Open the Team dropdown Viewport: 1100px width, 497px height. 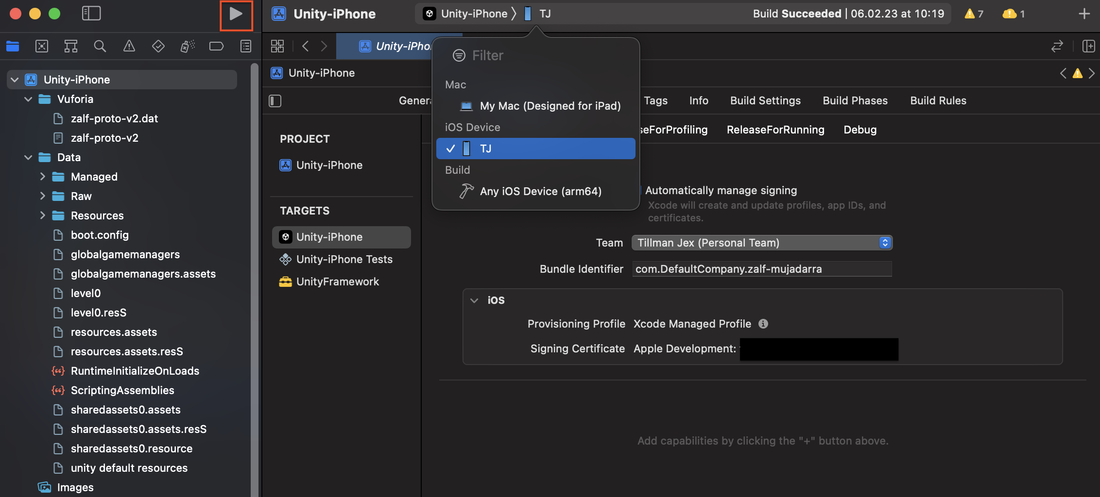(x=762, y=243)
